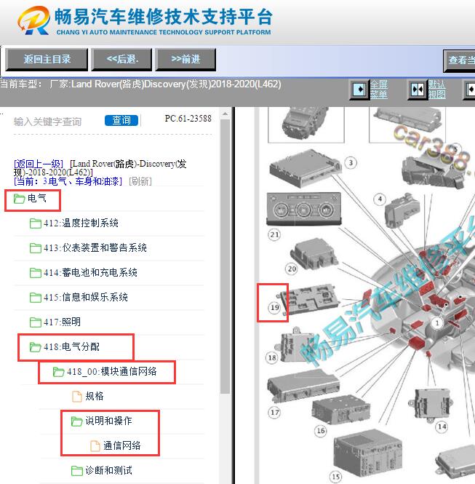Collapse the 电气 folder

(36, 198)
